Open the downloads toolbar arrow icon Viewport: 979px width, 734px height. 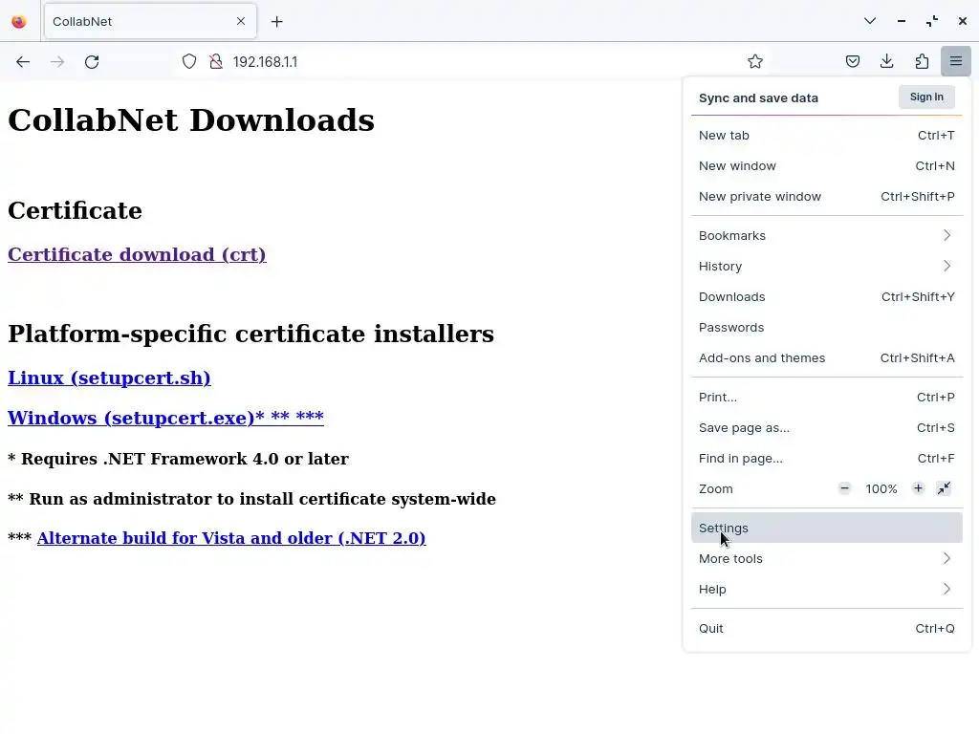click(886, 61)
